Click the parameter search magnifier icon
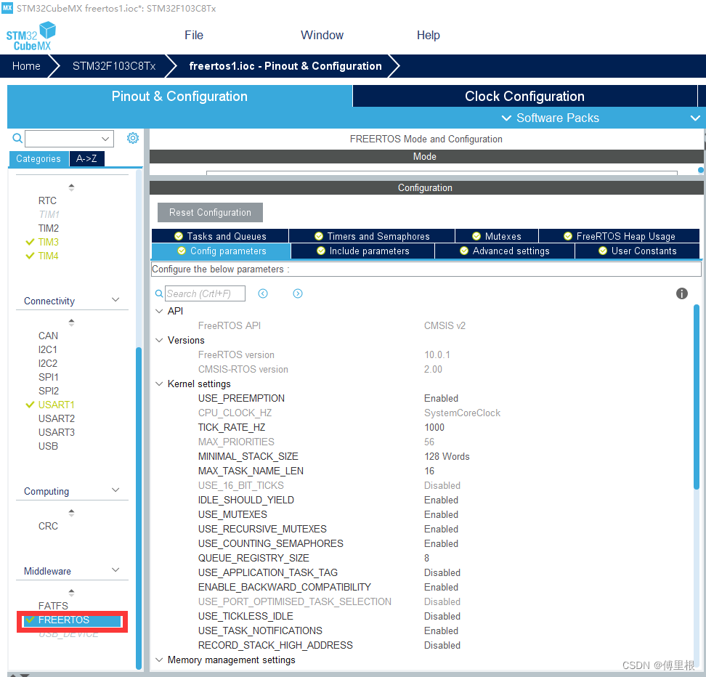Image resolution: width=706 pixels, height=677 pixels. [x=159, y=293]
